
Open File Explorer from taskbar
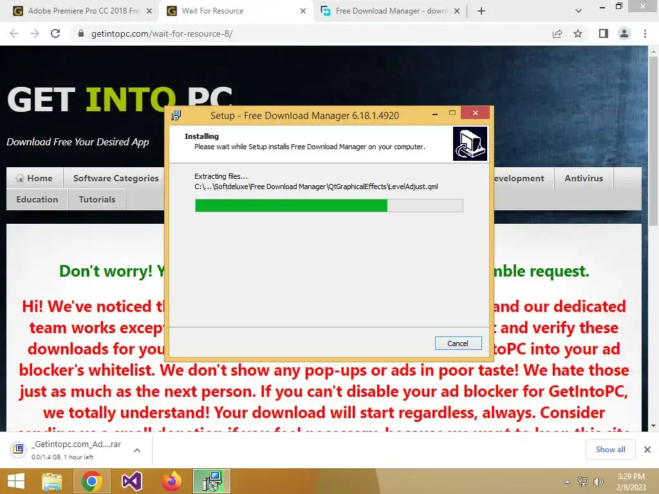click(51, 481)
